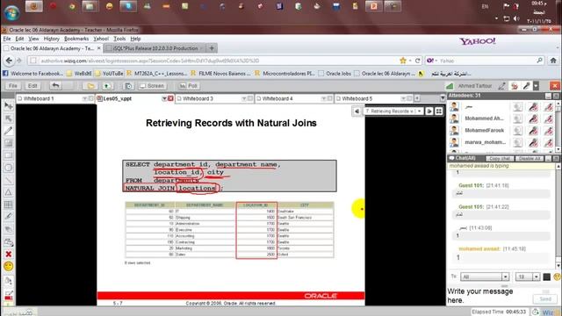Open whiteboard File button
This screenshot has height=316, width=562.
(13, 86)
